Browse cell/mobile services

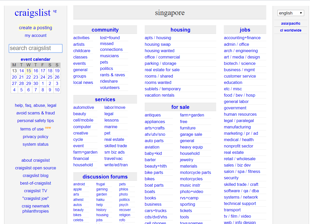83,120
